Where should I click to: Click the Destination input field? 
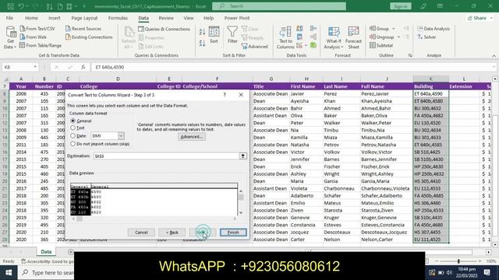pyautogui.click(x=166, y=156)
